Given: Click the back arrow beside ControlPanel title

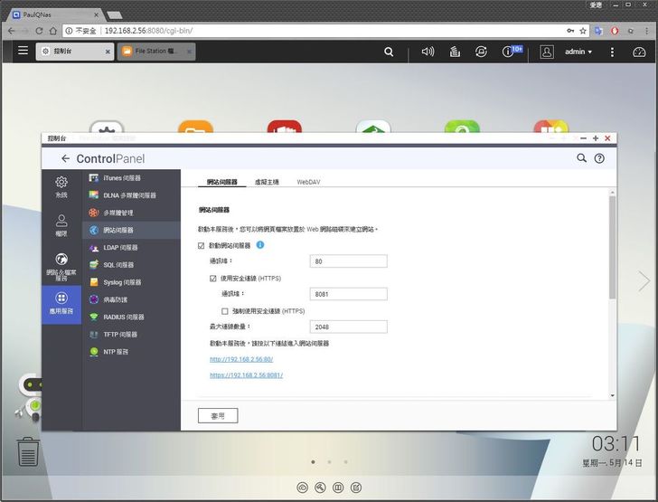Looking at the screenshot, I should (65, 158).
